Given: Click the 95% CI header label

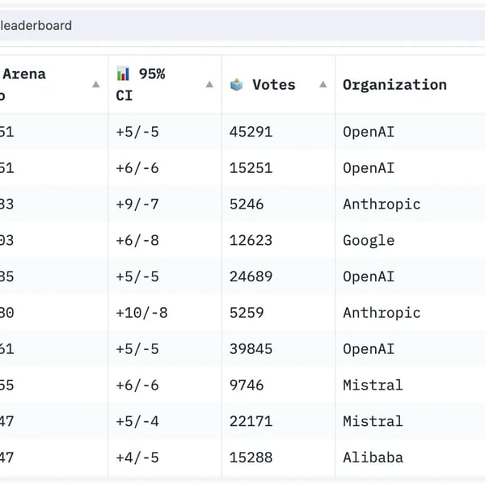Looking at the screenshot, I should tap(141, 84).
